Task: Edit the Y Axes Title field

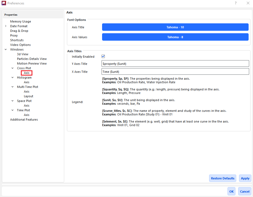Action: [x=175, y=64]
